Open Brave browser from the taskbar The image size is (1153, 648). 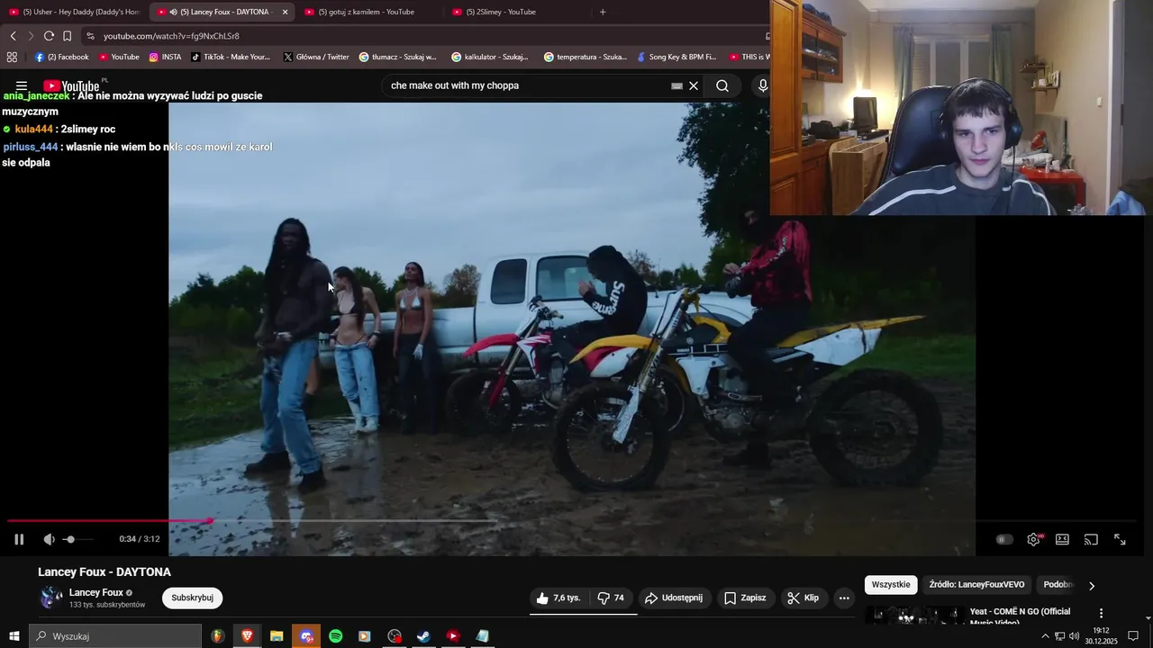(x=247, y=636)
